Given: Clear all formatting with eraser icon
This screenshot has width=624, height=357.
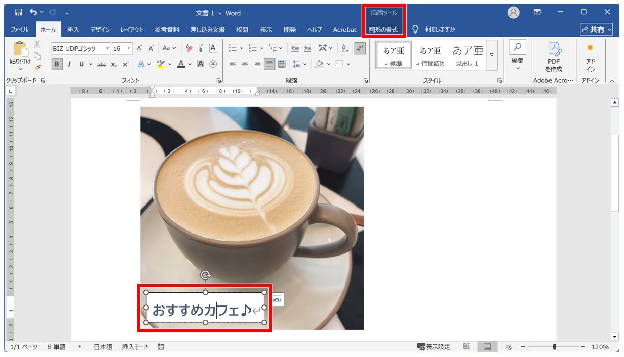Looking at the screenshot, I should 189,48.
